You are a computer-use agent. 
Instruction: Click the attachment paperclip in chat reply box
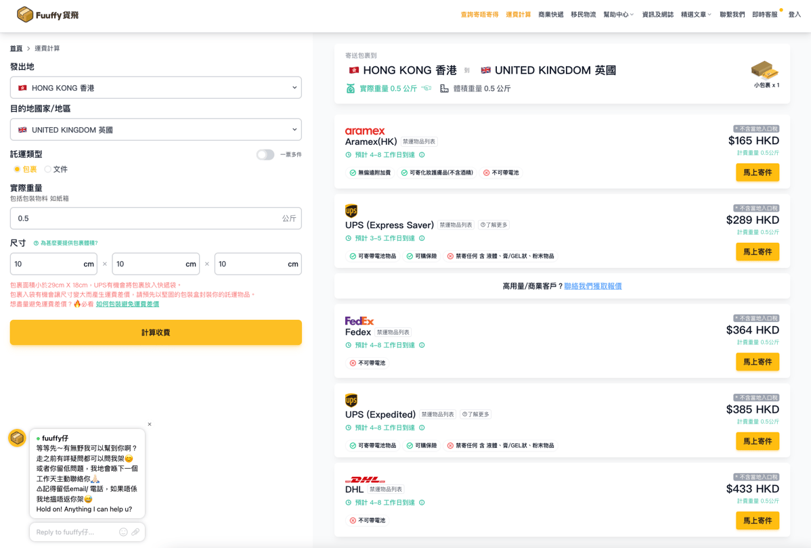(x=135, y=532)
